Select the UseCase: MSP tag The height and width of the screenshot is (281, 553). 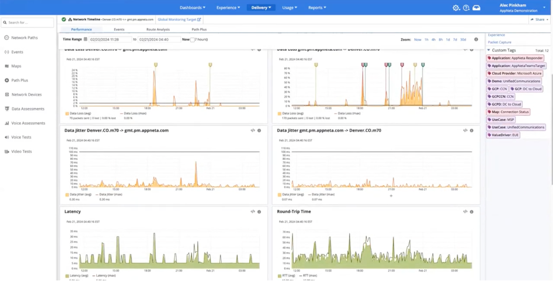(x=501, y=120)
